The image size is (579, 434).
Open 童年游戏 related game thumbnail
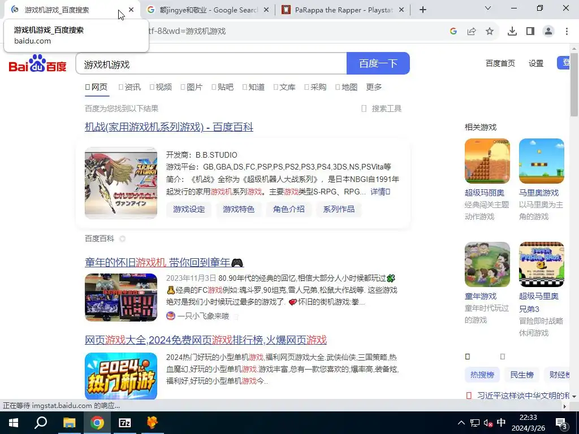[x=487, y=264]
